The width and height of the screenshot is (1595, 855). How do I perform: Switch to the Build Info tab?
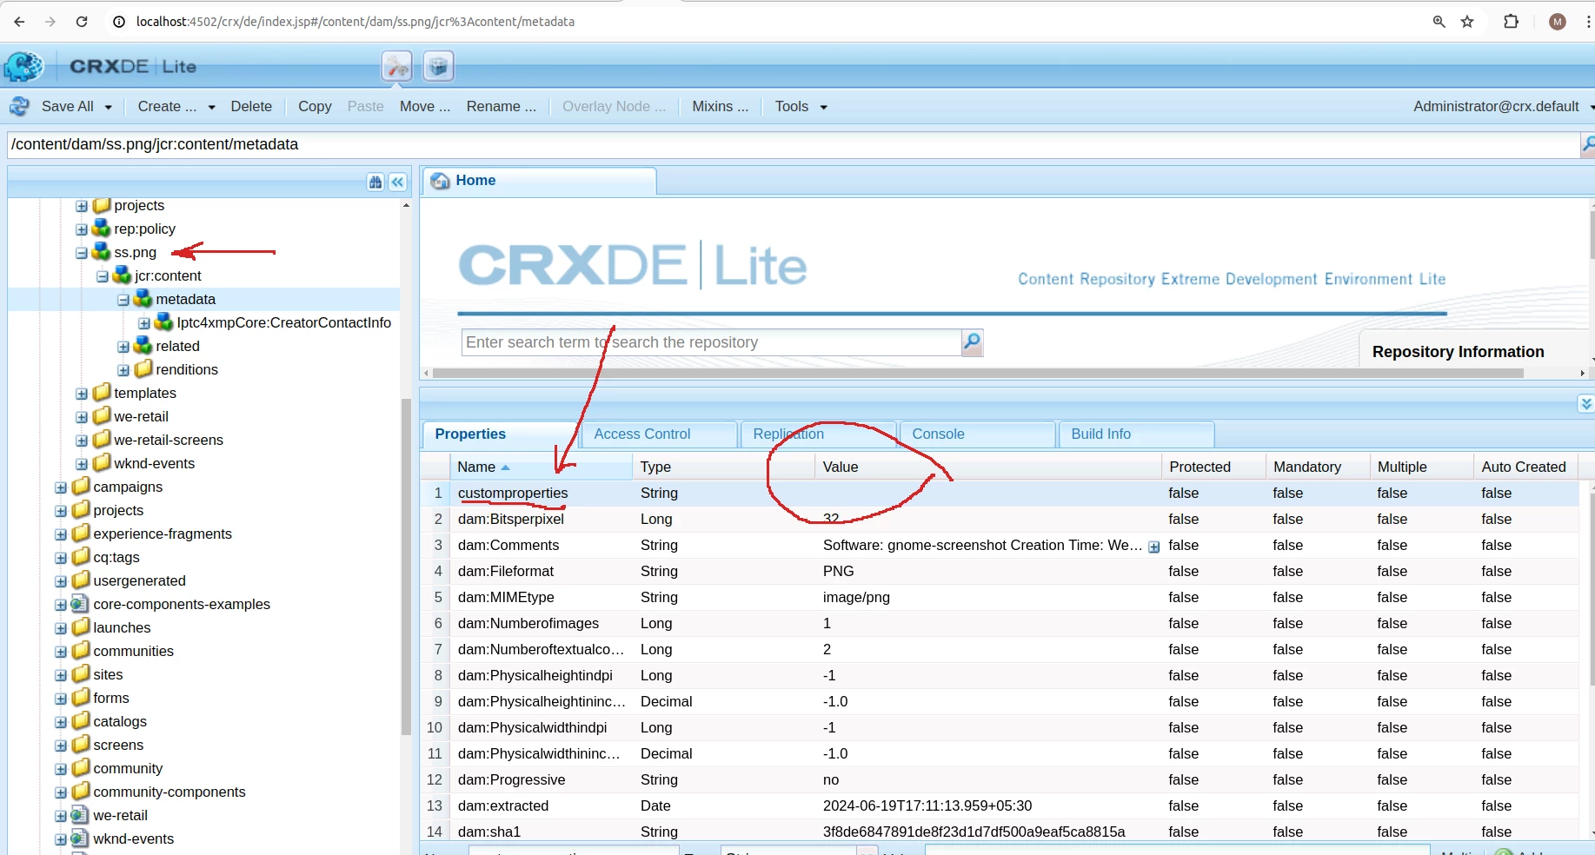(1136, 434)
